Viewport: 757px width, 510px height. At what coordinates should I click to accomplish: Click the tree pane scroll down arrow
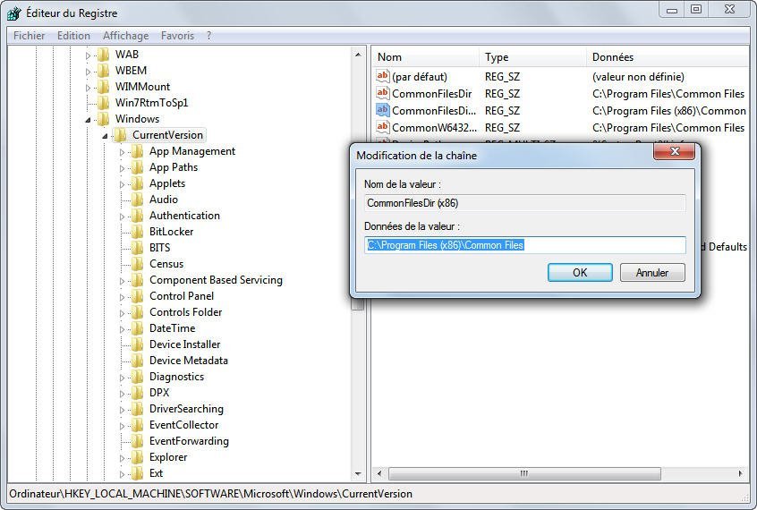tap(358, 474)
